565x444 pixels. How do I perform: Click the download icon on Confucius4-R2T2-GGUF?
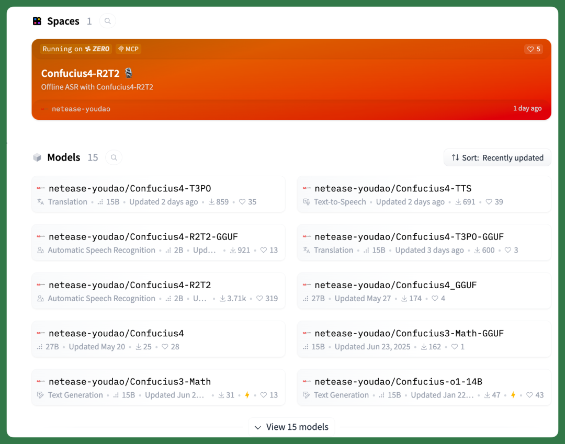coord(233,251)
